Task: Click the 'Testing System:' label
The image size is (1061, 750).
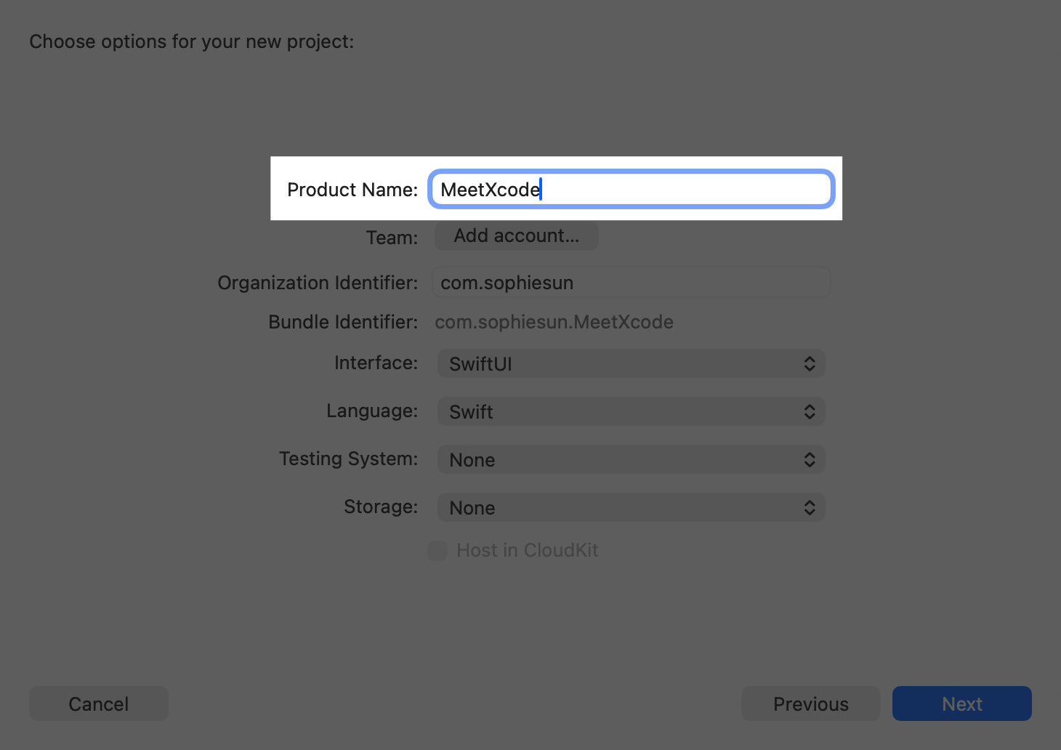Action: coord(349,459)
